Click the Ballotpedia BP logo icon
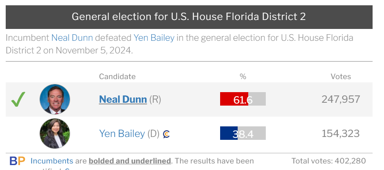Viewport: 384px width, 170px height. click(17, 161)
